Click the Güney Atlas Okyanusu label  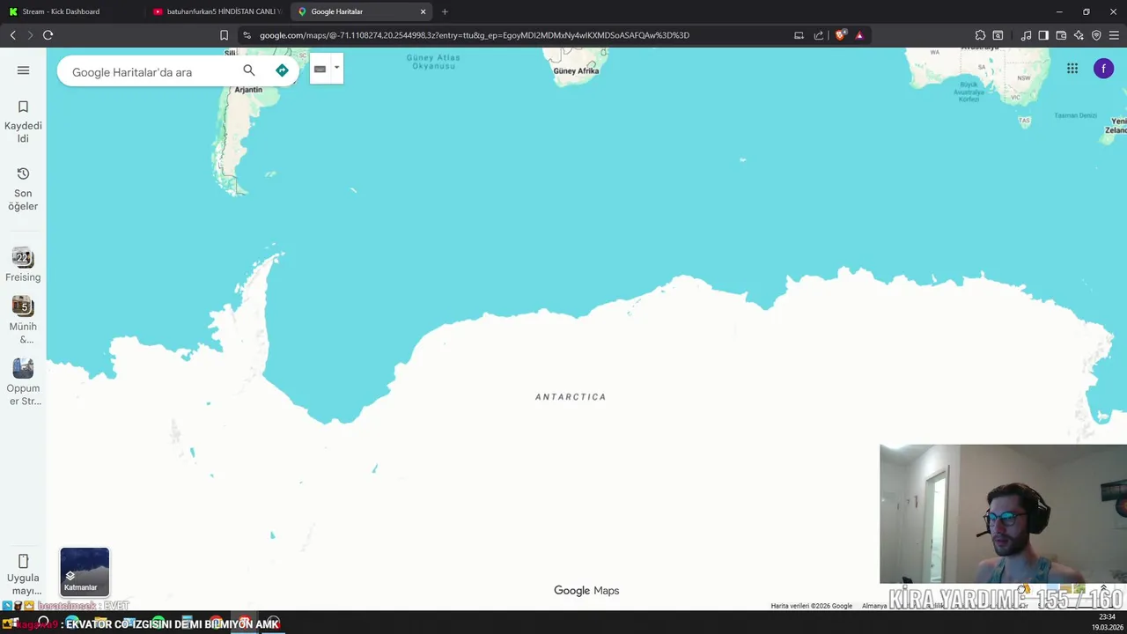pos(433,62)
